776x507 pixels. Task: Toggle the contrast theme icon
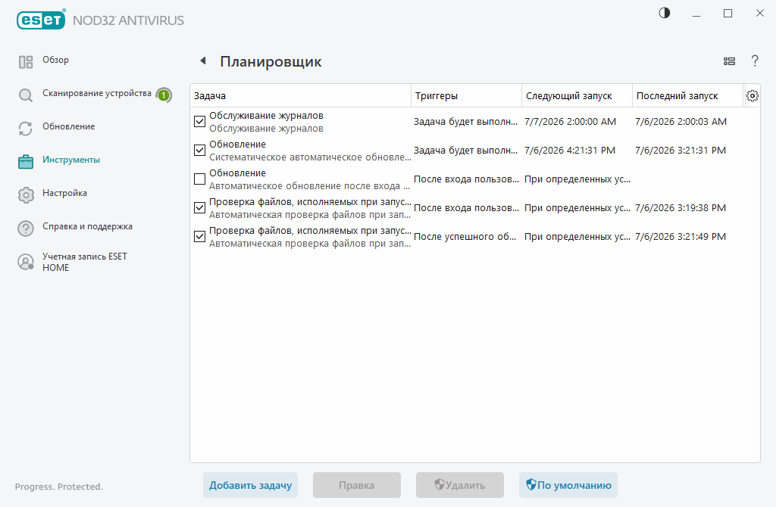click(665, 14)
